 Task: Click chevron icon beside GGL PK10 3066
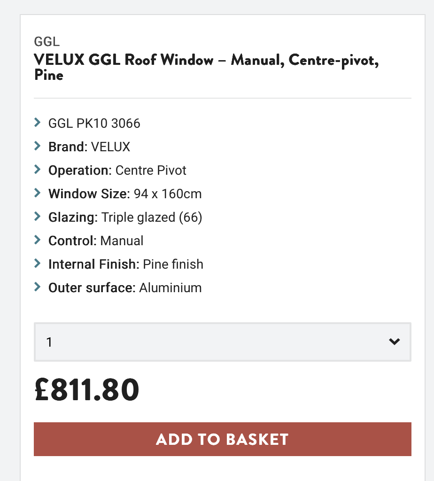point(38,123)
